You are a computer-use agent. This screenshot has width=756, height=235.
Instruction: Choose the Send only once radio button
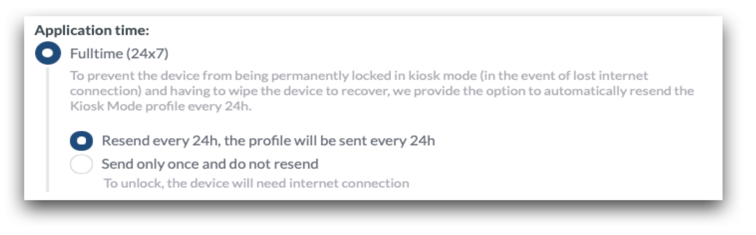[81, 164]
